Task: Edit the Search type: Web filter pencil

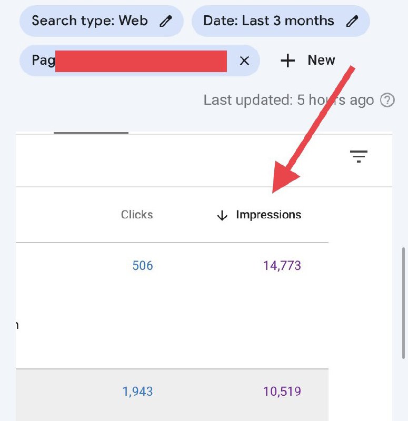Action: coord(166,21)
